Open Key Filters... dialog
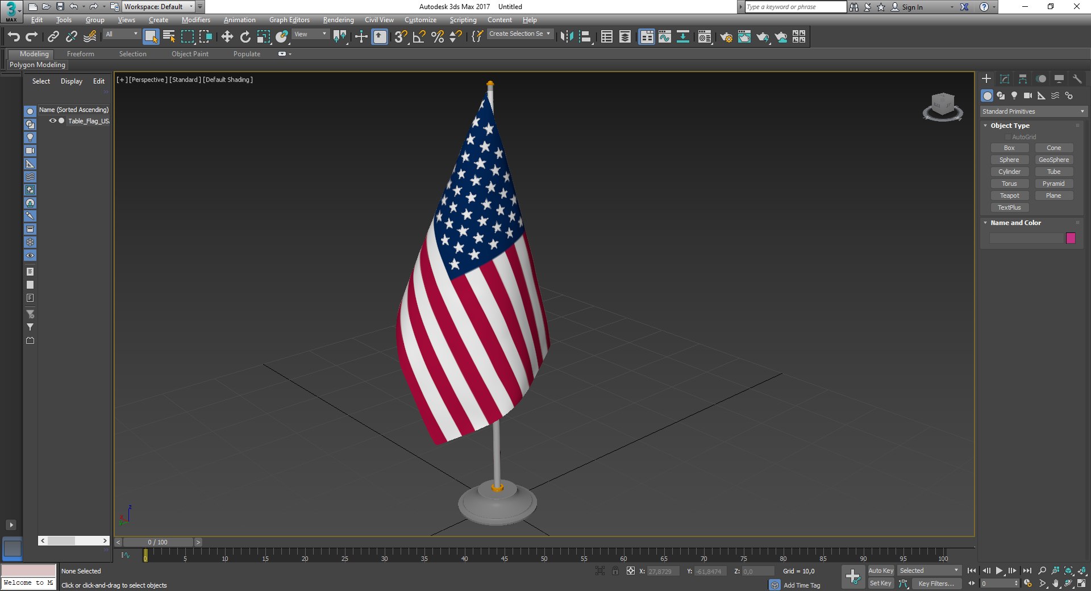Screen dimensions: 1091x591 936,584
